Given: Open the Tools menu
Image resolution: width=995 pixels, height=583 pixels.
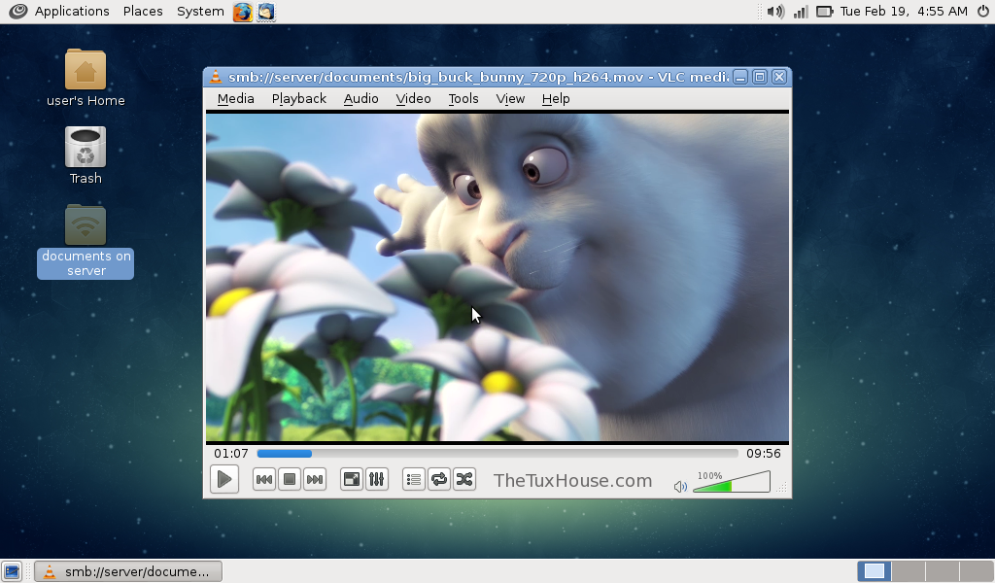Looking at the screenshot, I should [x=463, y=99].
